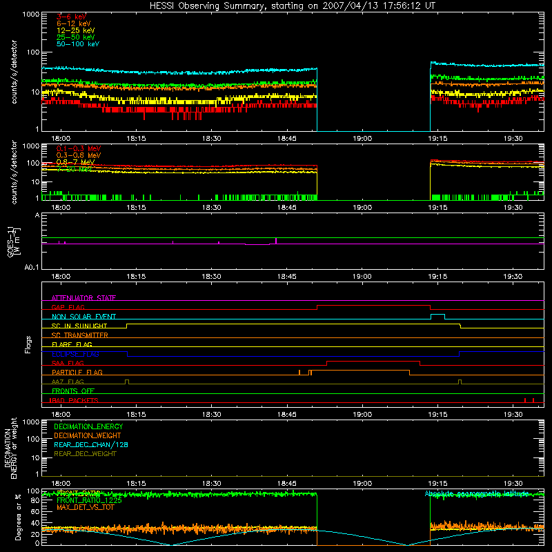This screenshot has height=552, width=552.
Task: Click the raised SAA_FLAG step segment
Action: pyautogui.click(x=373, y=361)
